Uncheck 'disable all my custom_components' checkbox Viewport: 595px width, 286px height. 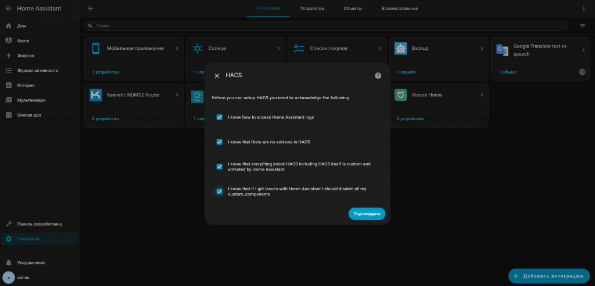pyautogui.click(x=219, y=191)
